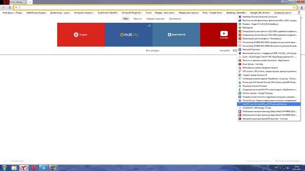Select 'Нумизматический Магазин' entry
Viewport: 305px width, 171px height.
[x=269, y=86]
